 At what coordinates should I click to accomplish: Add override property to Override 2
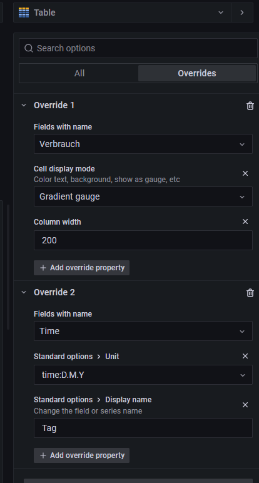coord(81,455)
